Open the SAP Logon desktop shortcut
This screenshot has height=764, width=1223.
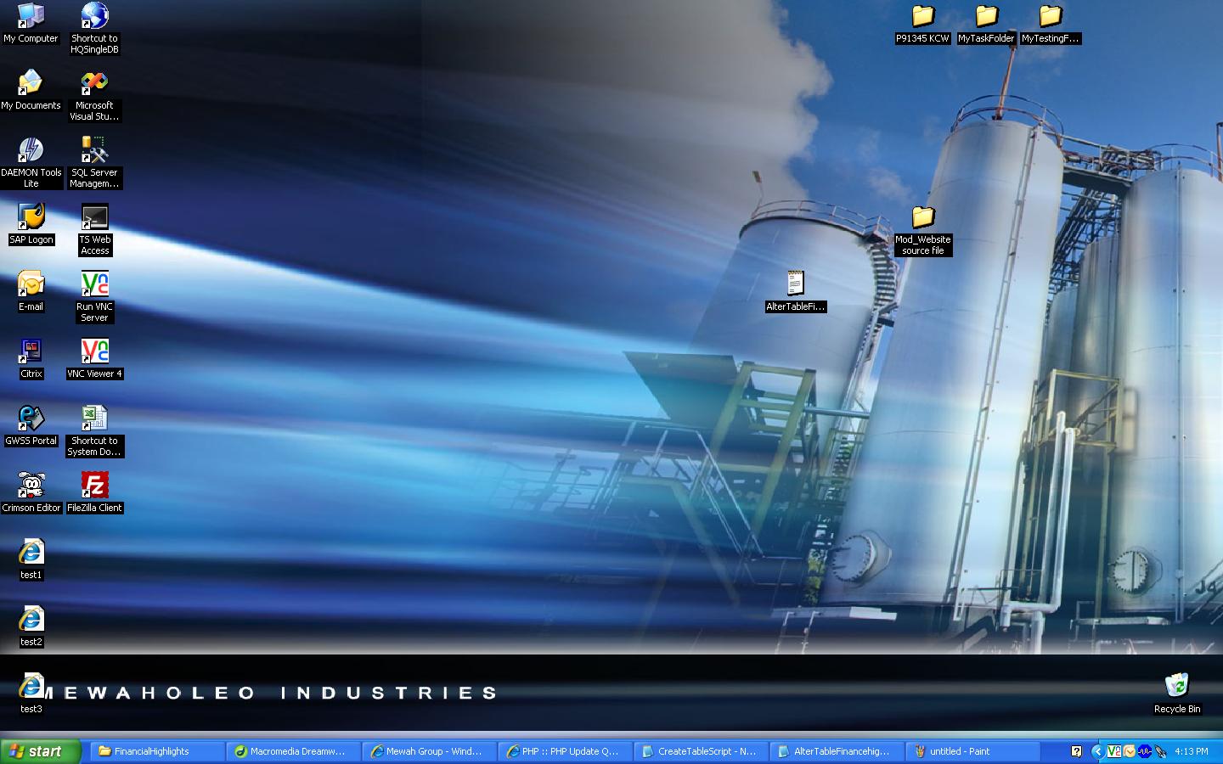[31, 217]
